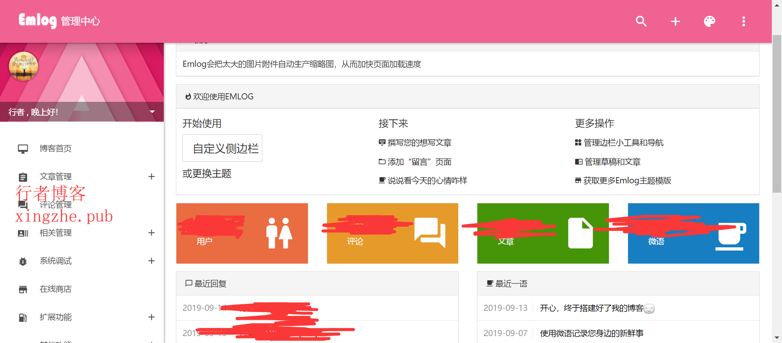Open the blue 微语 tile label
The height and width of the screenshot is (343, 782).
(x=656, y=242)
